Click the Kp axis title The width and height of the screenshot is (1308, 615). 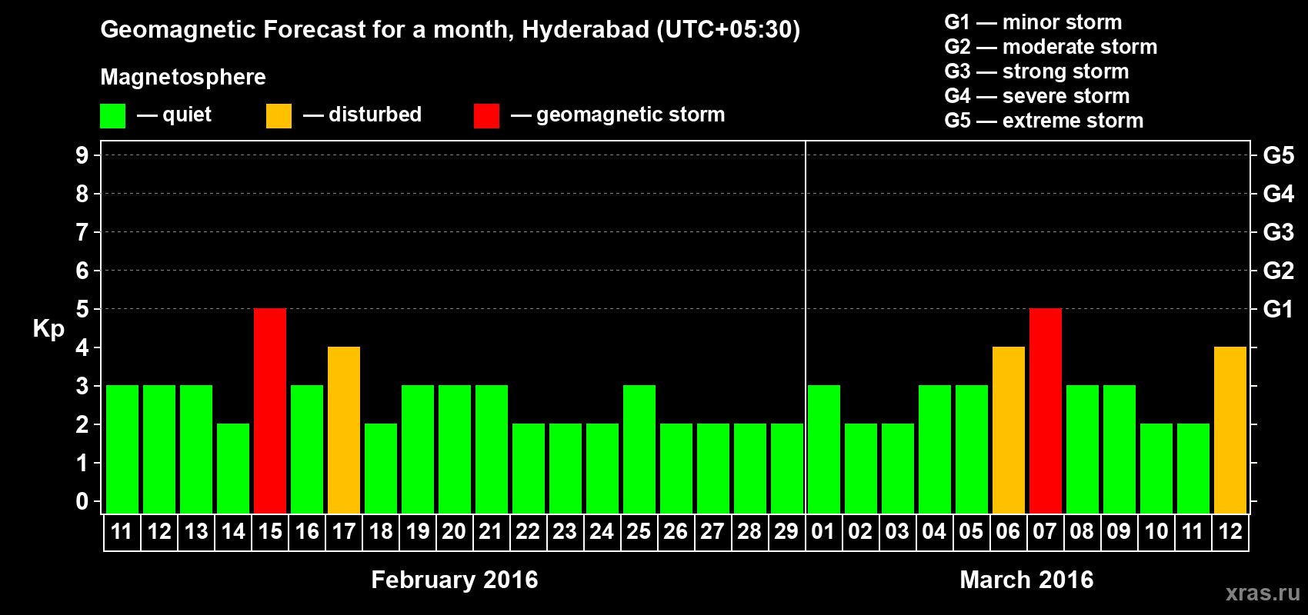(x=48, y=329)
